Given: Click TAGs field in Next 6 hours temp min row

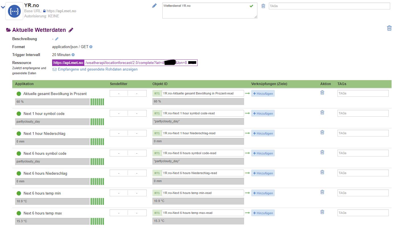Looking at the screenshot, I should [363, 193].
